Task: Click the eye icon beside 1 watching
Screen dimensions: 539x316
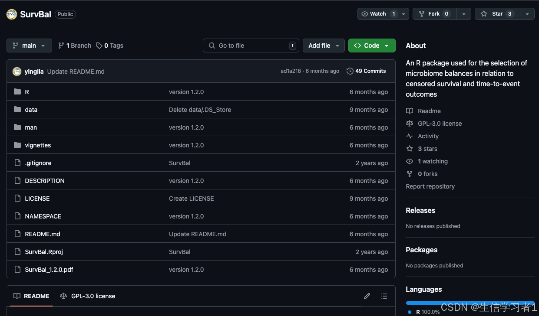Action: point(410,161)
